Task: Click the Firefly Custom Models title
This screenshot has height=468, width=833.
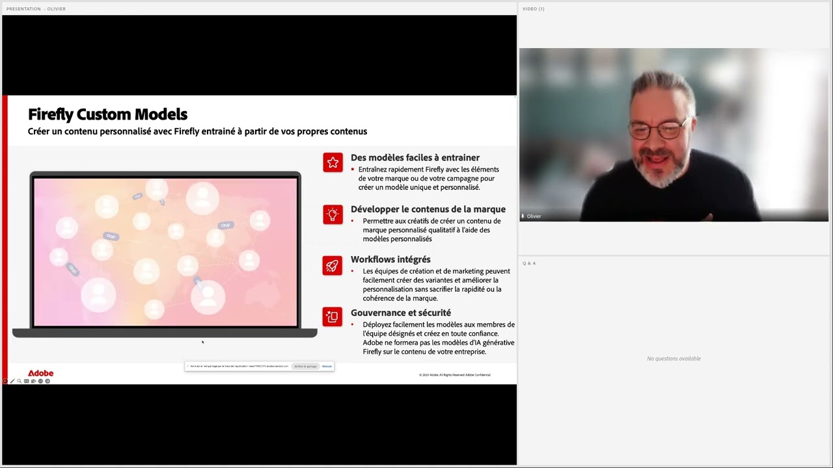Action: (107, 114)
